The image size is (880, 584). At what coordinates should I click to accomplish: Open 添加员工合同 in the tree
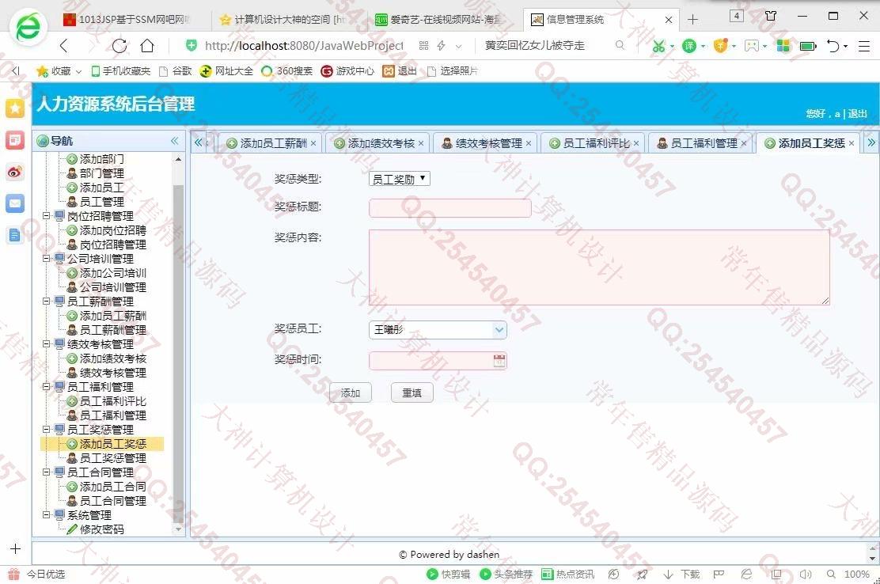(x=113, y=487)
